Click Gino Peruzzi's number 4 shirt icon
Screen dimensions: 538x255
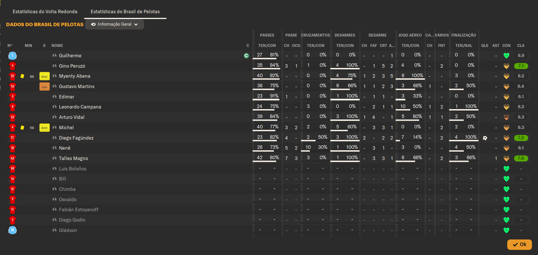(12, 66)
